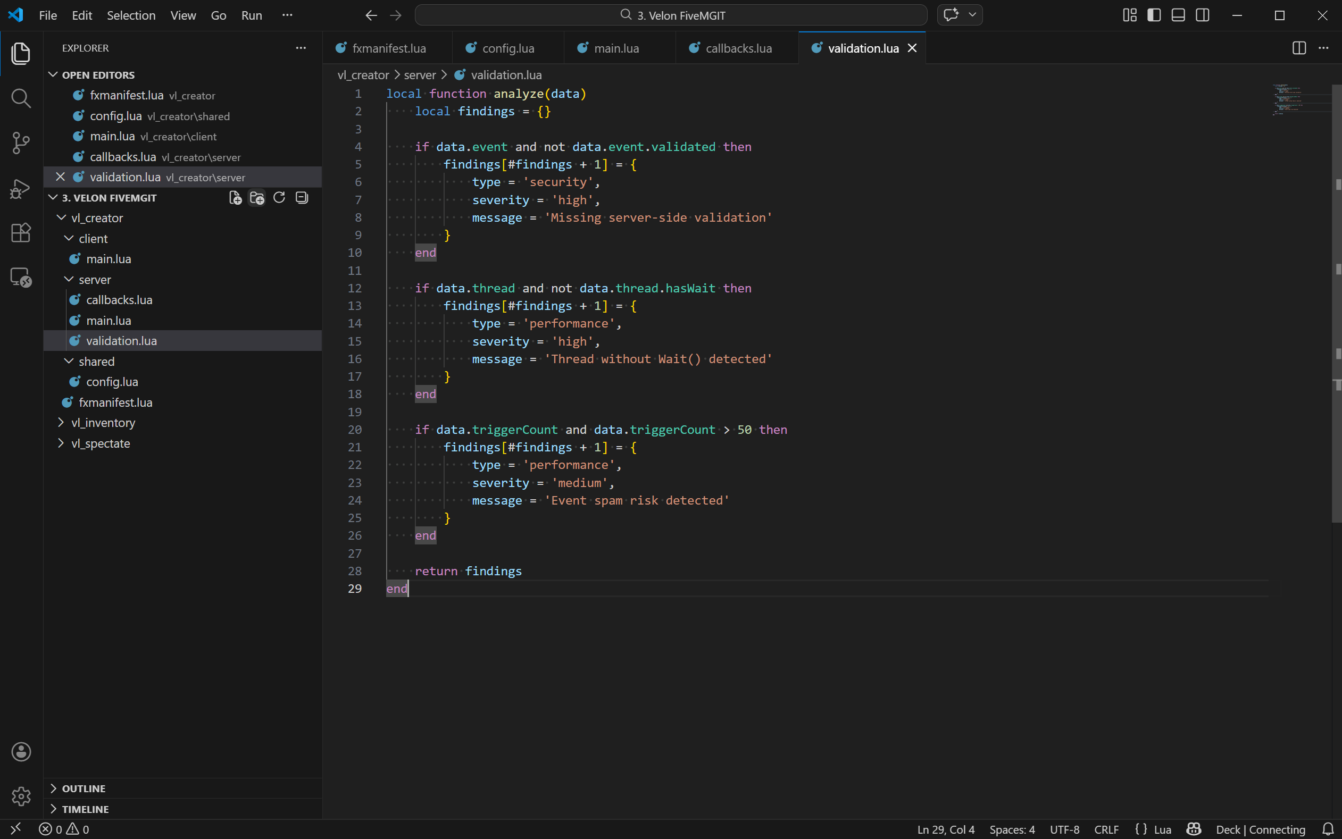
Task: Expand the vl_spectate folder
Action: click(61, 443)
